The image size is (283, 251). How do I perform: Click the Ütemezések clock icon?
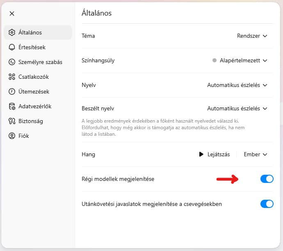point(12,91)
